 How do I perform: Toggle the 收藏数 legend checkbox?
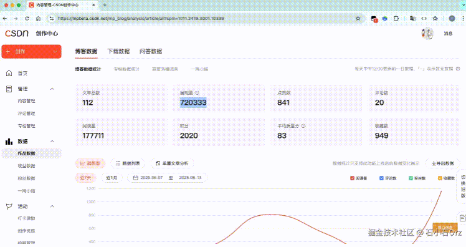[x=440, y=178]
